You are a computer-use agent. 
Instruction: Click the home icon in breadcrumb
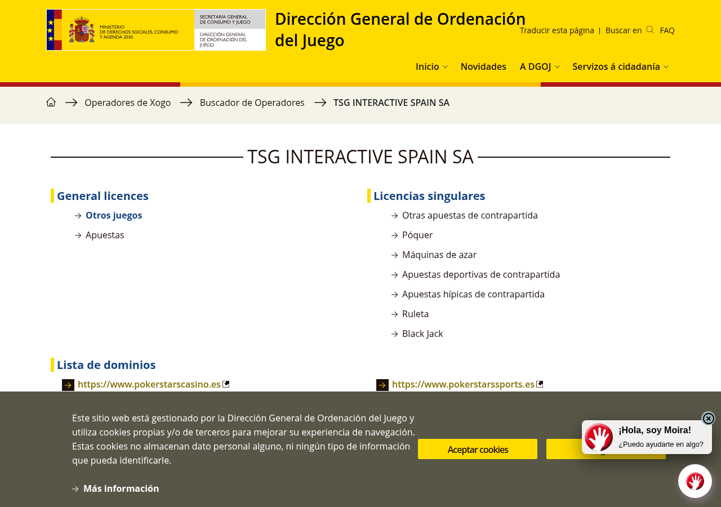(51, 102)
